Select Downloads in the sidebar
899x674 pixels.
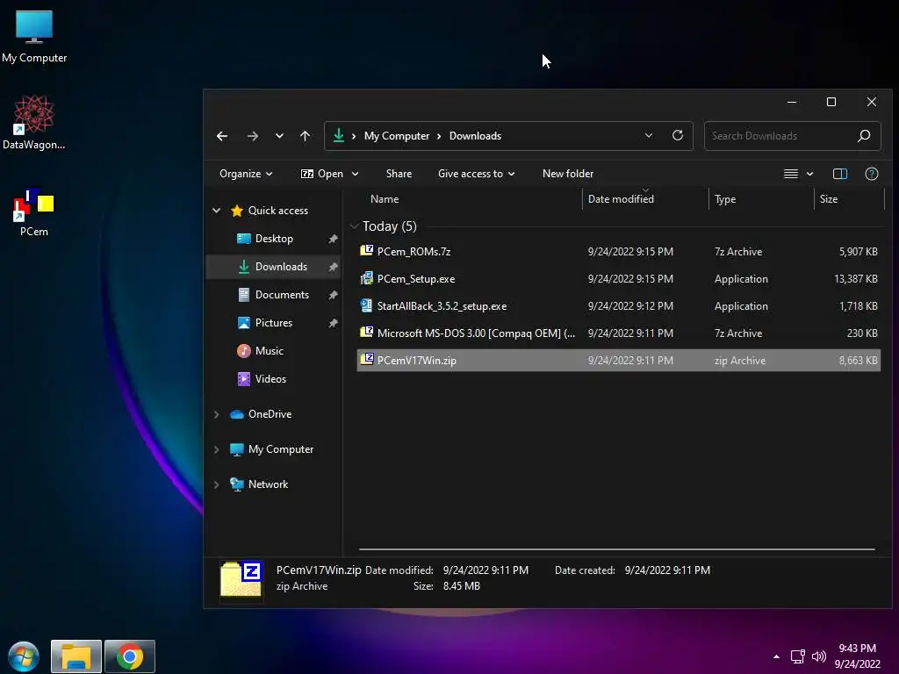point(281,267)
